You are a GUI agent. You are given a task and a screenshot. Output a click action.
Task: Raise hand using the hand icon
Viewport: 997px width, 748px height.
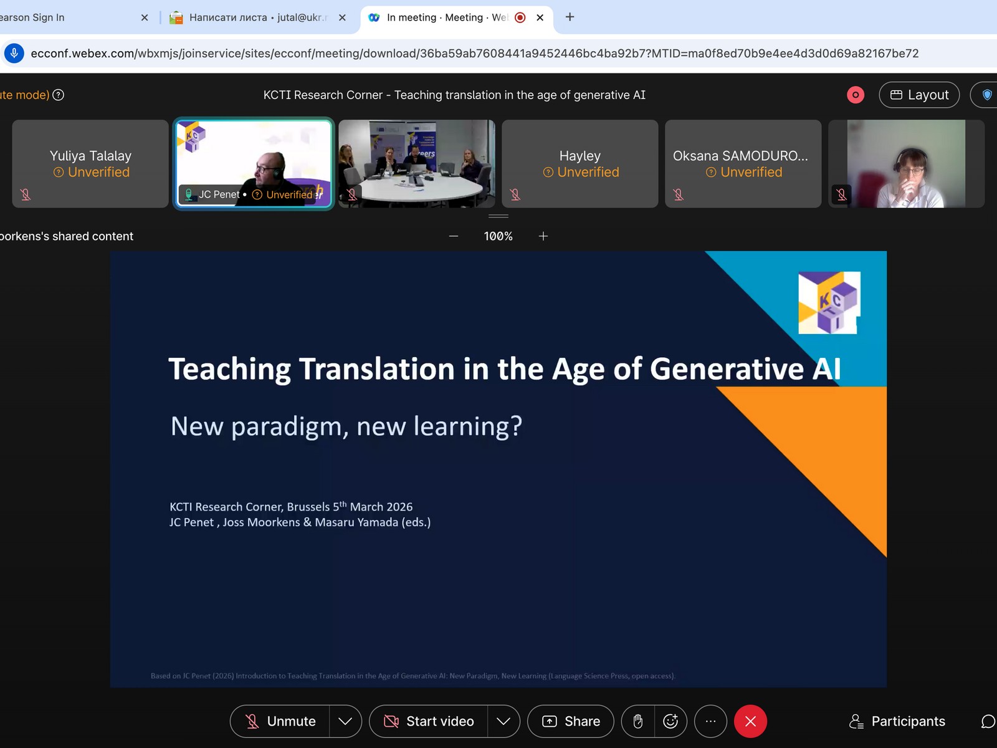[x=637, y=721]
